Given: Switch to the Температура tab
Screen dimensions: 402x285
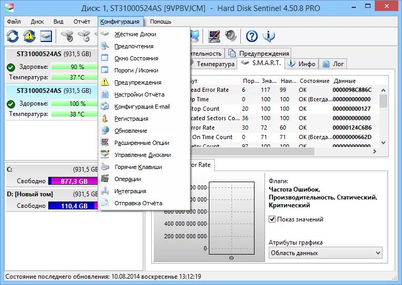Looking at the screenshot, I should (213, 64).
